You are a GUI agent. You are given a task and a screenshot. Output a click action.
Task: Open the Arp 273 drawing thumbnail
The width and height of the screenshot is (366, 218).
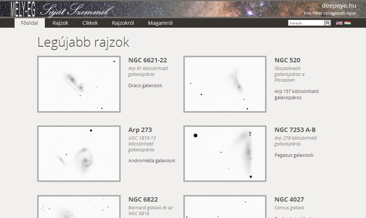[x=79, y=153]
